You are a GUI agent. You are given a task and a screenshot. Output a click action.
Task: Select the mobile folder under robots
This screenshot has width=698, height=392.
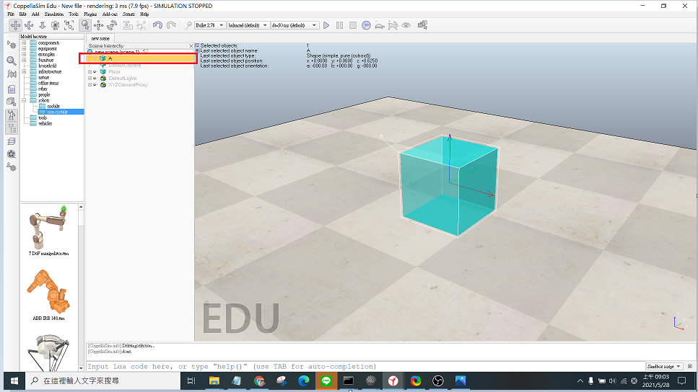coord(53,106)
